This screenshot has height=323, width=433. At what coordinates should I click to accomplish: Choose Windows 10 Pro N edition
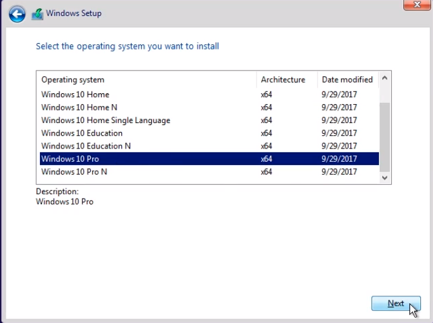[x=210, y=172]
